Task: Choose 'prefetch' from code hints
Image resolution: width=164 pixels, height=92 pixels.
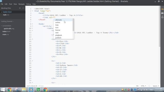Action: pyautogui.click(x=63, y=38)
